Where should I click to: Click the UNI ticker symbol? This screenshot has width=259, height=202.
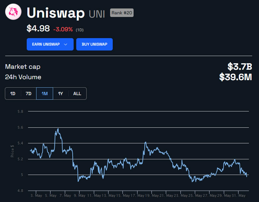pos(97,14)
